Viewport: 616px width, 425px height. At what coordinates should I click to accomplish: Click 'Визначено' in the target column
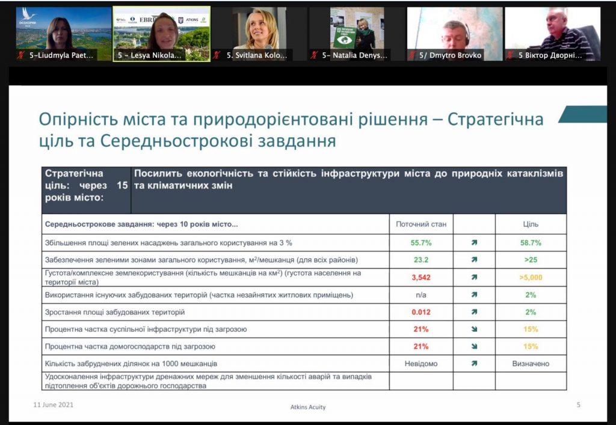point(531,364)
